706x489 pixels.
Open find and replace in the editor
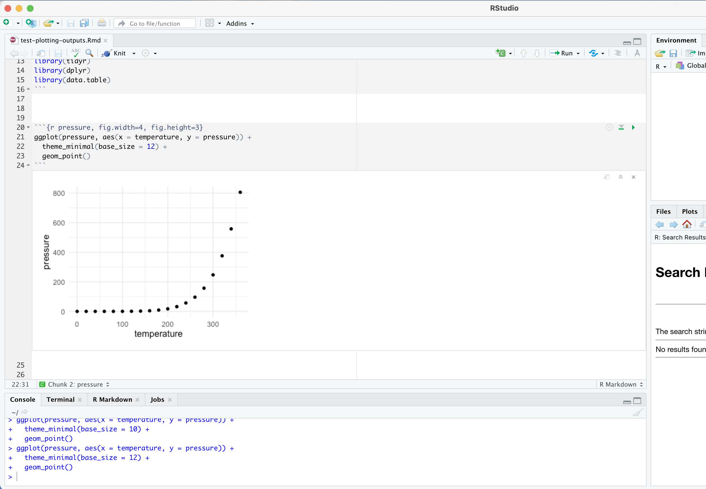point(89,53)
